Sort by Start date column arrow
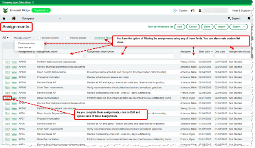Screen dimensions: 255x148 pyautogui.click(x=212, y=51)
